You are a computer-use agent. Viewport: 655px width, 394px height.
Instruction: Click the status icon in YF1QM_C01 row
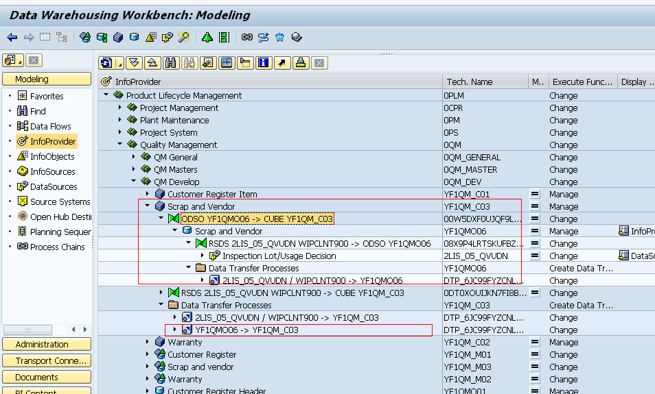pyautogui.click(x=535, y=194)
